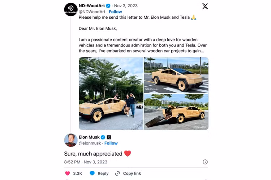271x180 pixels.
Task: Open the tweet info circle icon
Action: 205,162
